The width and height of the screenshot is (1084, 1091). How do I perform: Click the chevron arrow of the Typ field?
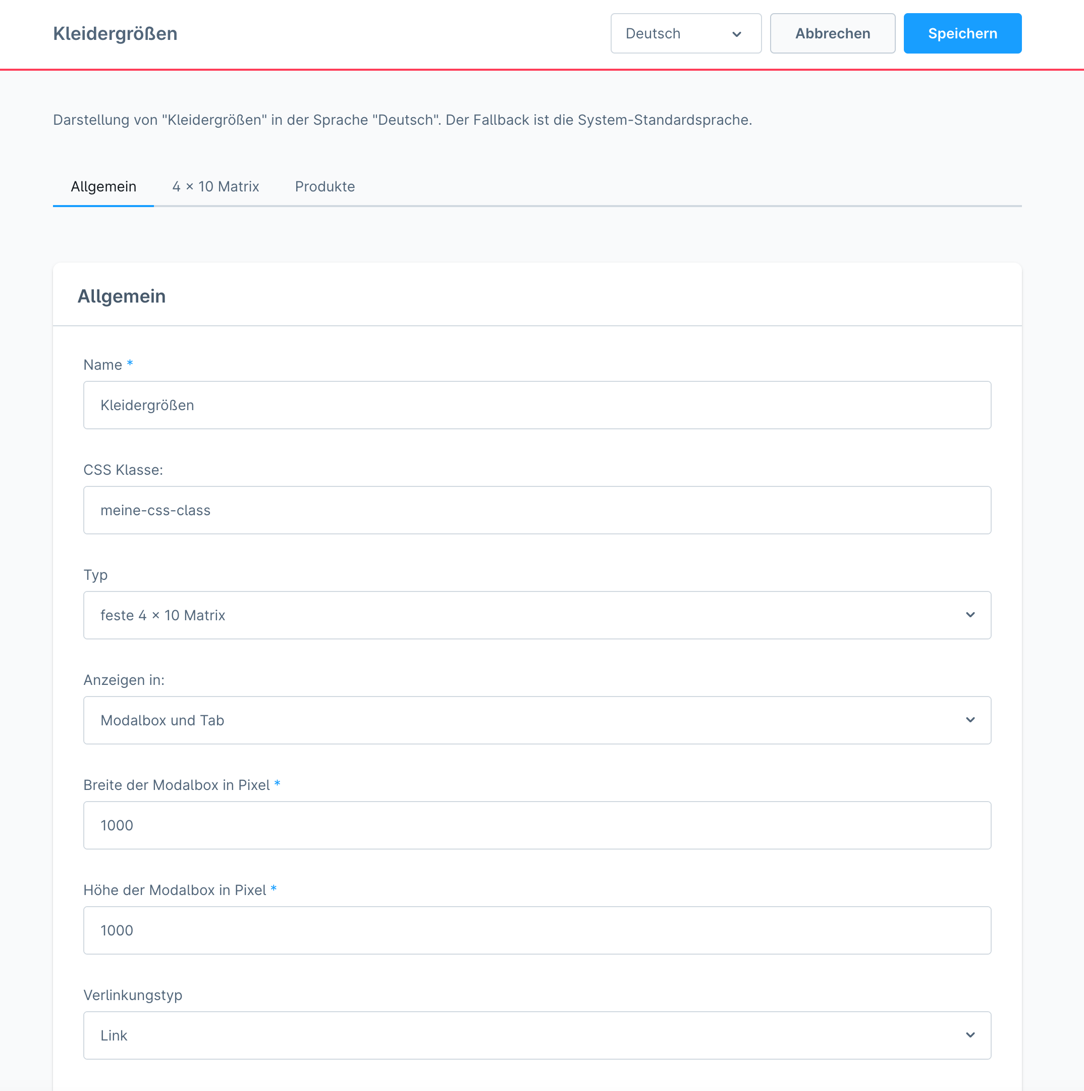970,615
